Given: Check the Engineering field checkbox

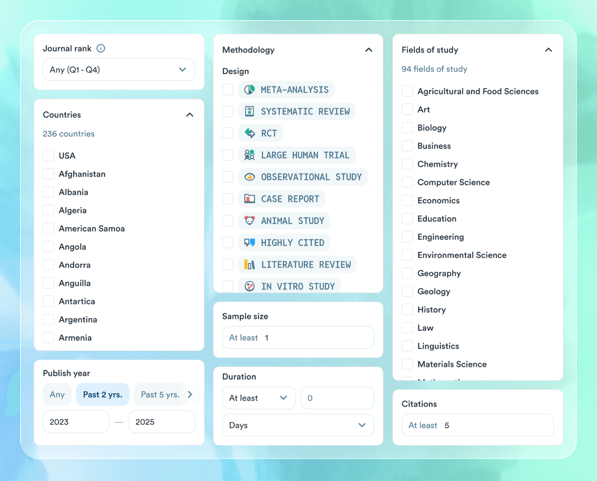Looking at the screenshot, I should (407, 237).
